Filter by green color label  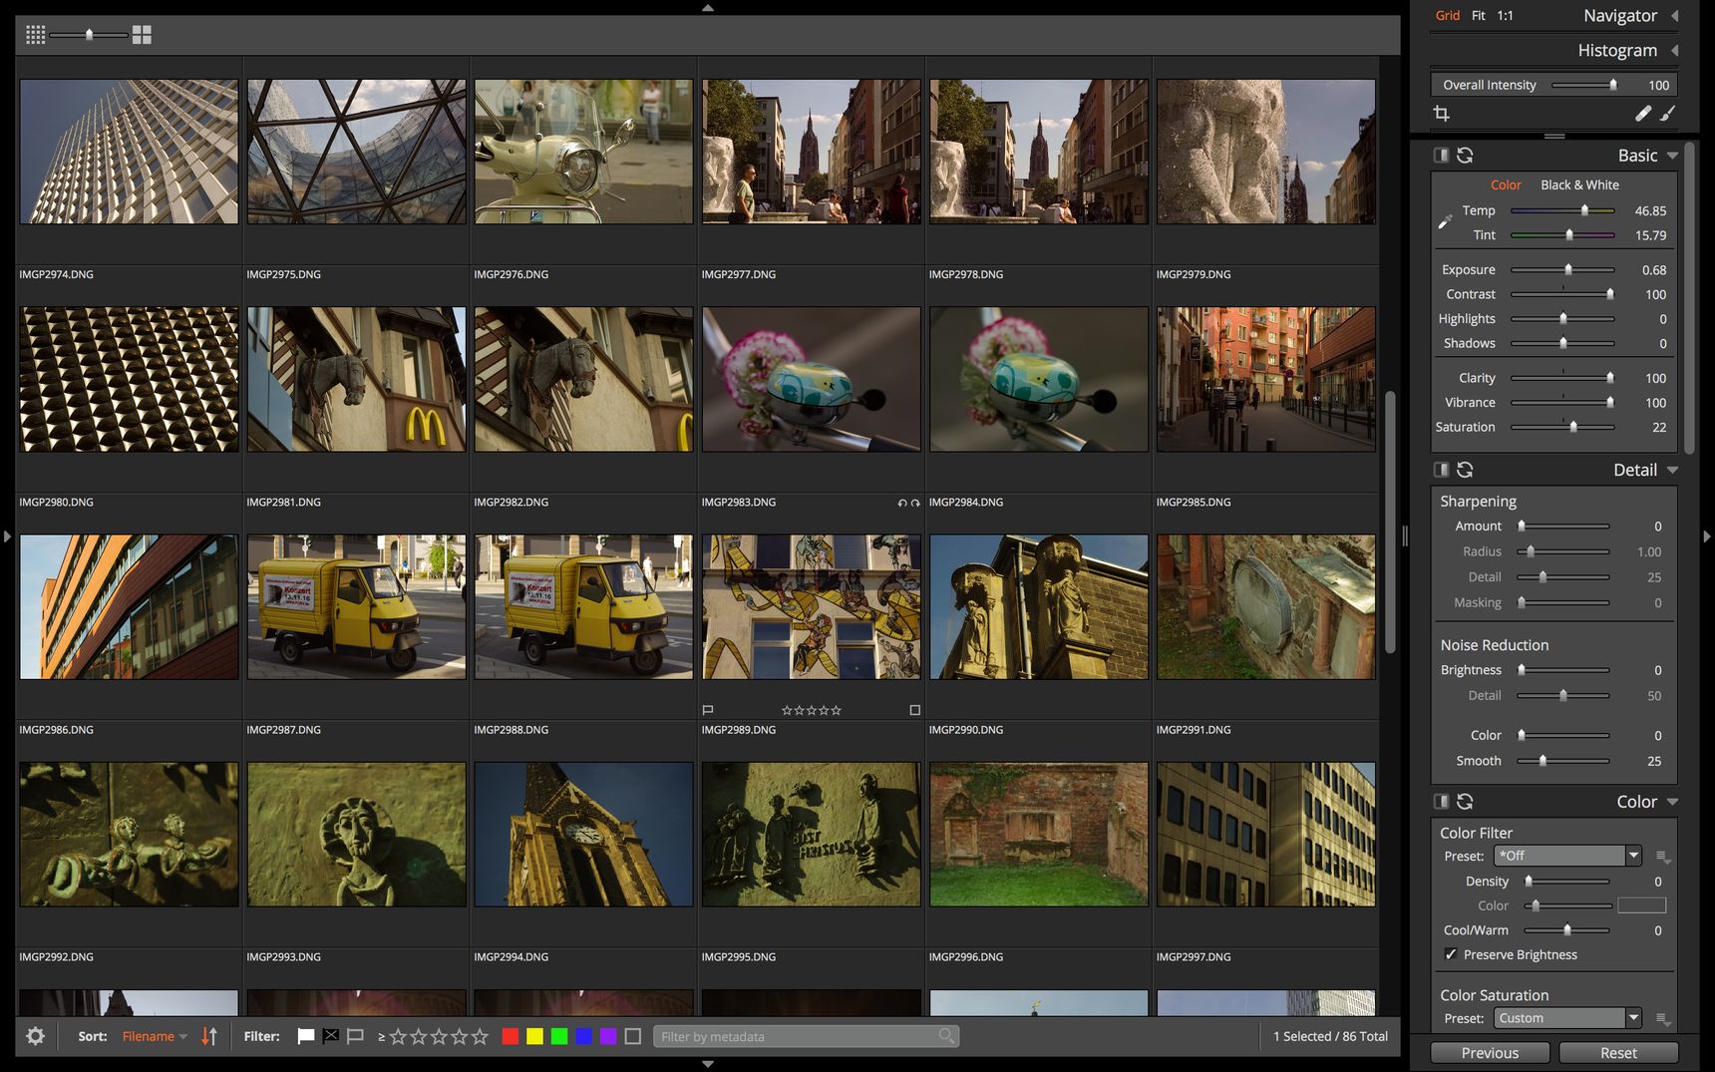[559, 1037]
